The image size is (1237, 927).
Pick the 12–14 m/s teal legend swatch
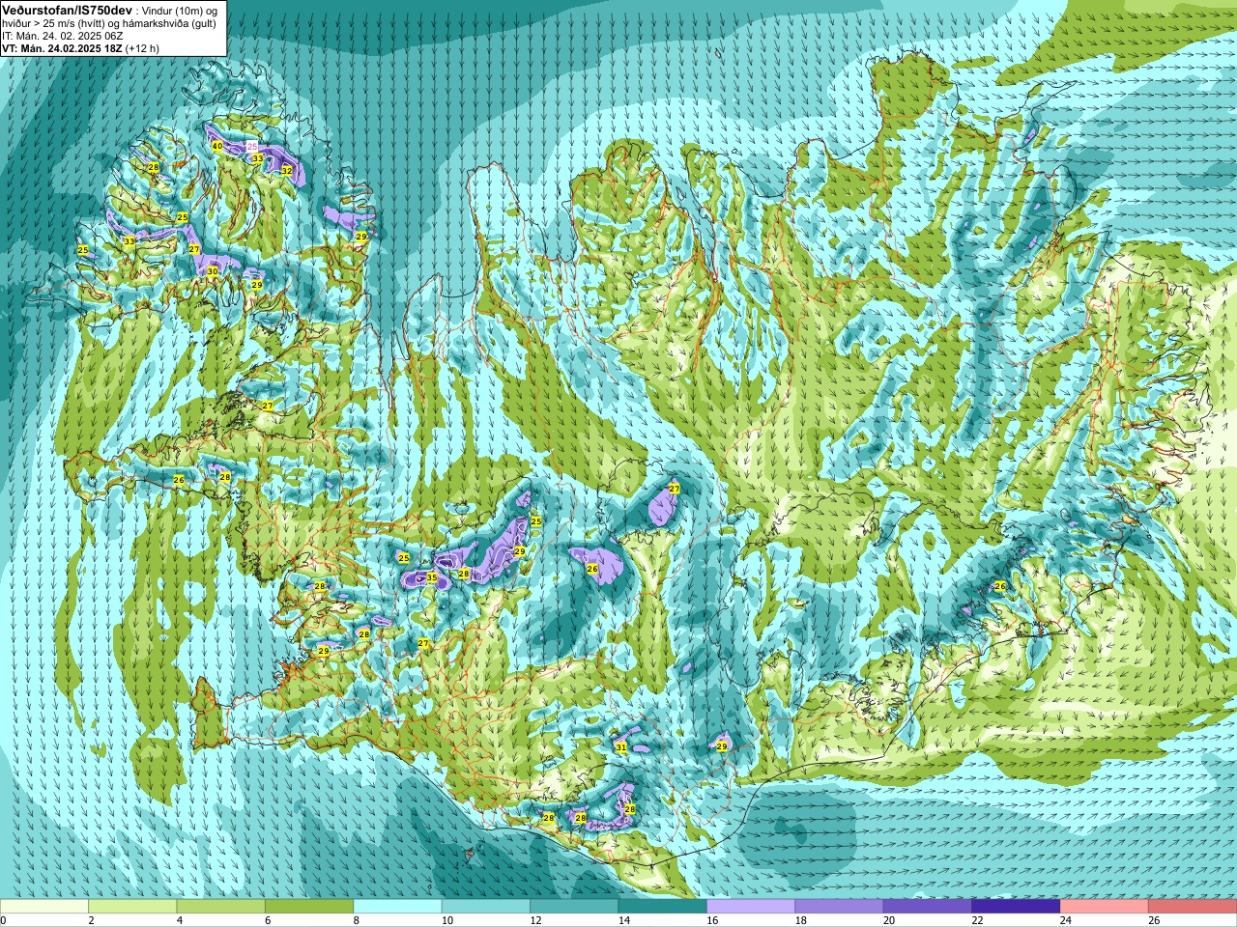(x=574, y=907)
